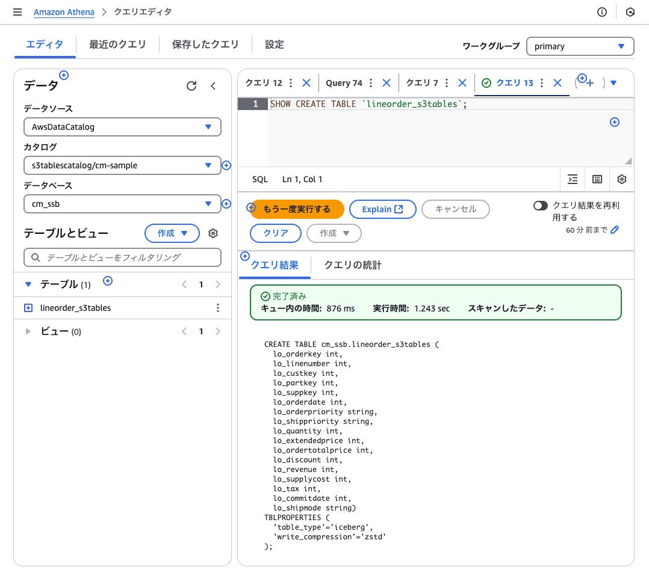Go to previous page of views

(x=184, y=331)
